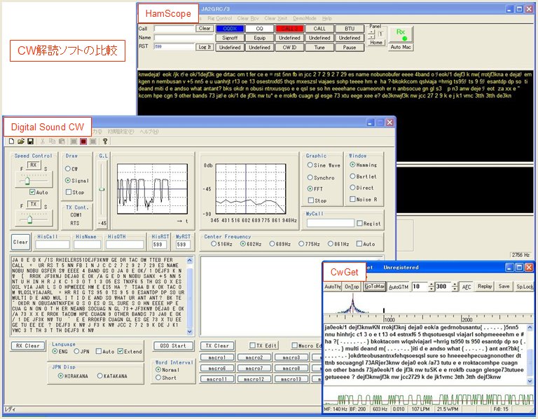538x419 pixels.
Task: Open Clear Rcv menu in HamScope
Action: [x=248, y=18]
